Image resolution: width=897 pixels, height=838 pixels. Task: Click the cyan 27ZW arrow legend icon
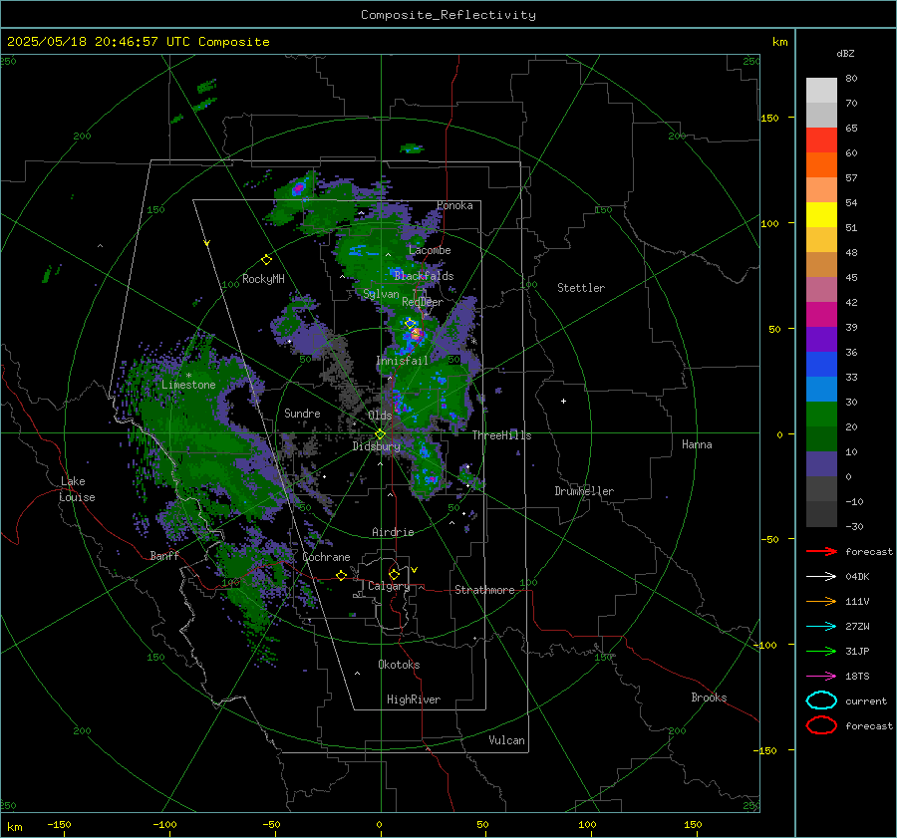(821, 627)
